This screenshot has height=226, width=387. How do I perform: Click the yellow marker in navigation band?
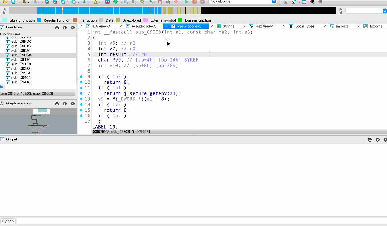63,9
